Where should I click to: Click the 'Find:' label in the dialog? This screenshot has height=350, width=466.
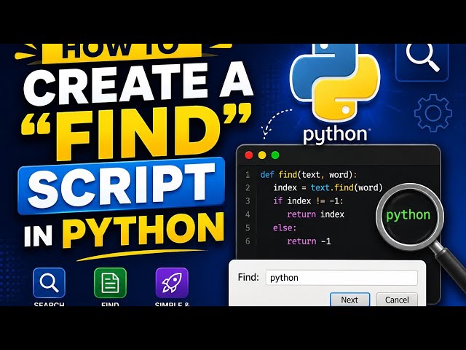tap(248, 277)
